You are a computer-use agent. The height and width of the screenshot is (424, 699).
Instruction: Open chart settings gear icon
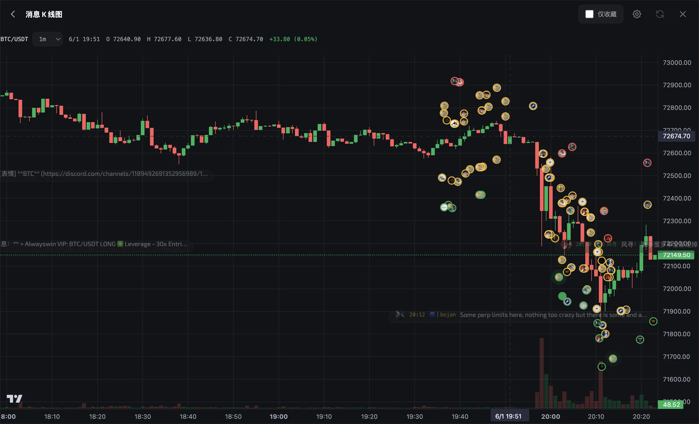pos(637,14)
